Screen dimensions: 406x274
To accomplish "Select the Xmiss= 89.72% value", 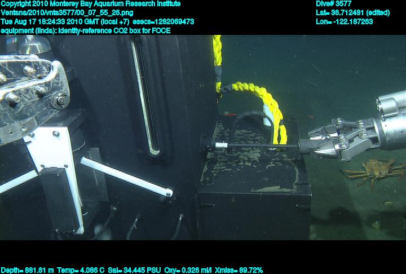I will point(239,271).
